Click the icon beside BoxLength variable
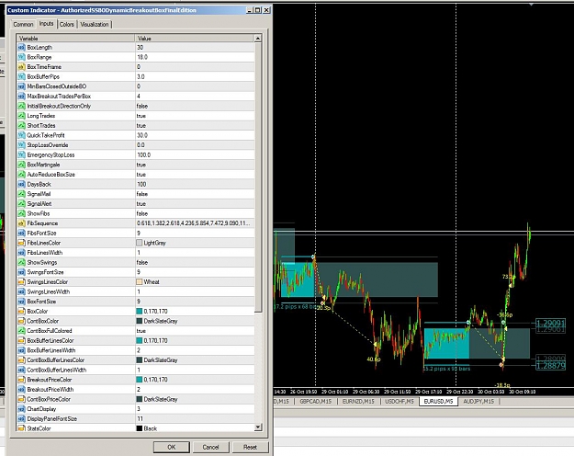This screenshot has height=456, width=574. pos(22,47)
